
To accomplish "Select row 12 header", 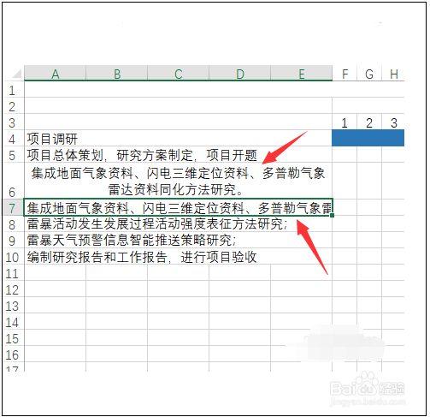I will (x=13, y=289).
